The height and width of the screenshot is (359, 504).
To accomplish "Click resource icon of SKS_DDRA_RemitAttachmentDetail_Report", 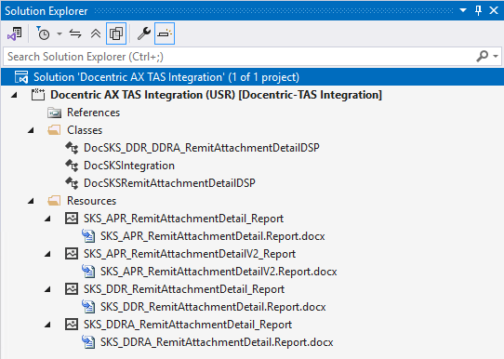I will 72,325.
